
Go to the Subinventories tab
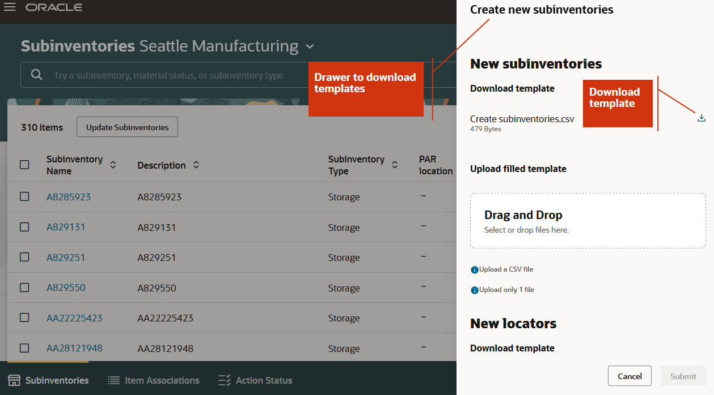pyautogui.click(x=49, y=380)
